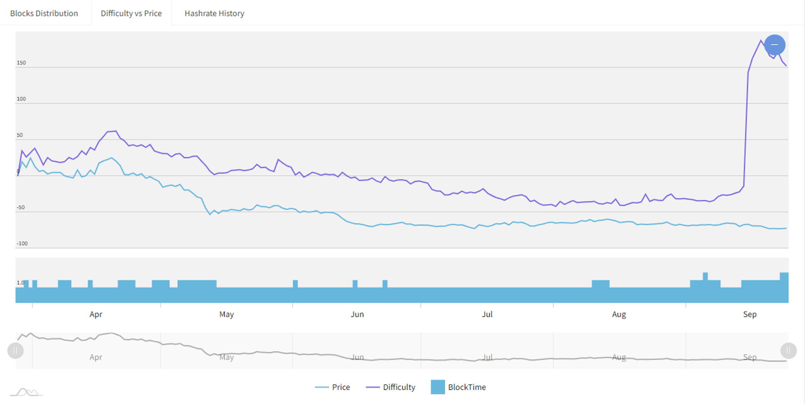Click the 150 value label on y-axis
This screenshot has width=805, height=404.
[x=21, y=63]
